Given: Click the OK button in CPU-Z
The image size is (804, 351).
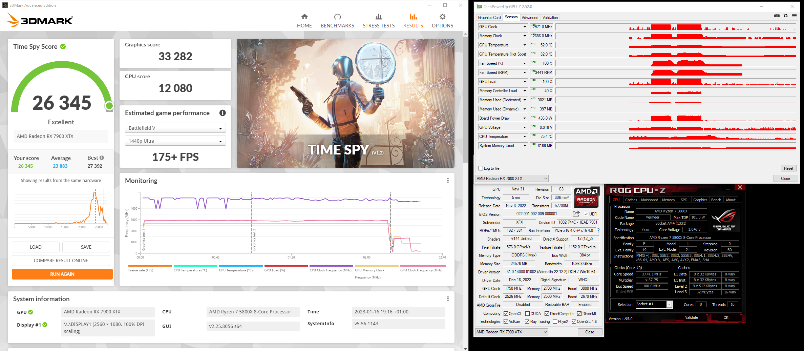Looking at the screenshot, I should pyautogui.click(x=726, y=317).
